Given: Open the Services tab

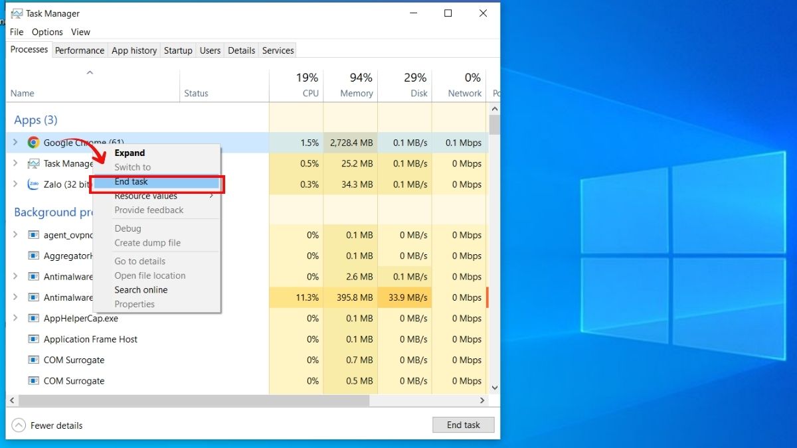Looking at the screenshot, I should pos(278,50).
